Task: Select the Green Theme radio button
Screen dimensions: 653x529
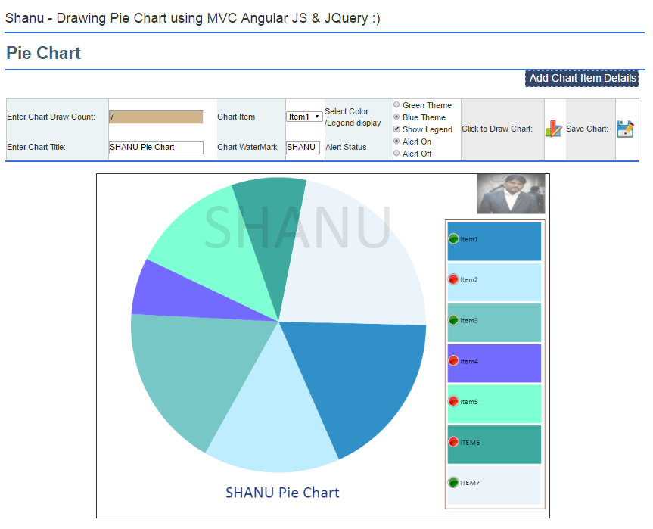Action: coord(396,105)
